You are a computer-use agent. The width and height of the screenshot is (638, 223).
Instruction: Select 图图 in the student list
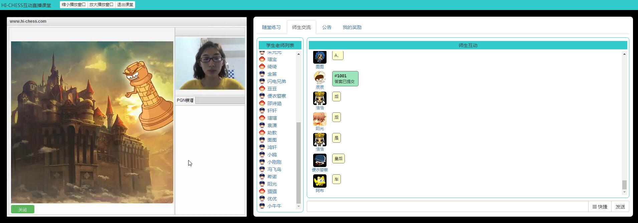272,140
